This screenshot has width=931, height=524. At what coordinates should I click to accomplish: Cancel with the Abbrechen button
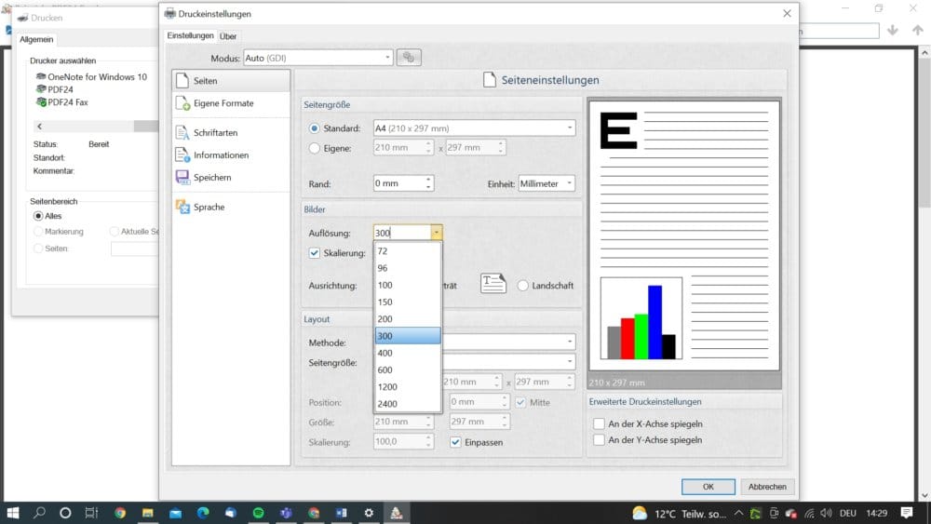[767, 487]
